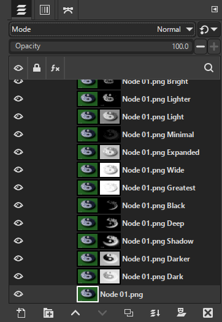
Task: Select the Wide layer's mask thumbnail
Action: 110,170
